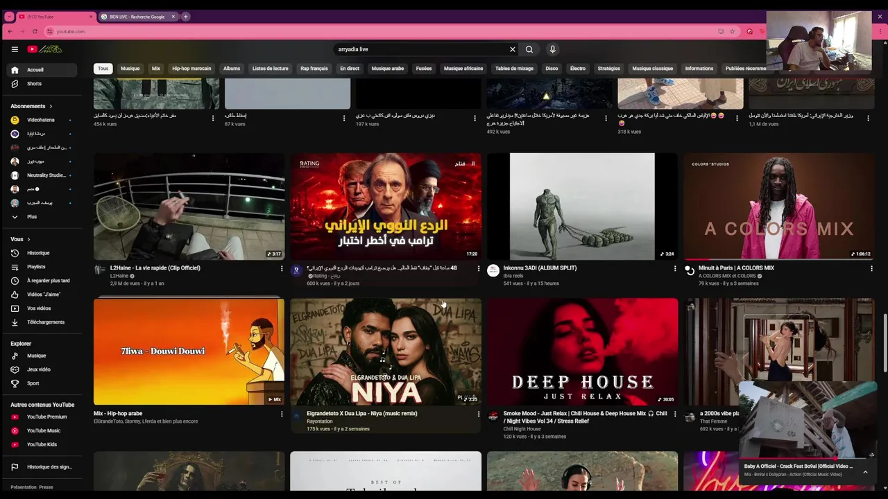Select the Albums filter chip
888x499 pixels.
pyautogui.click(x=232, y=69)
